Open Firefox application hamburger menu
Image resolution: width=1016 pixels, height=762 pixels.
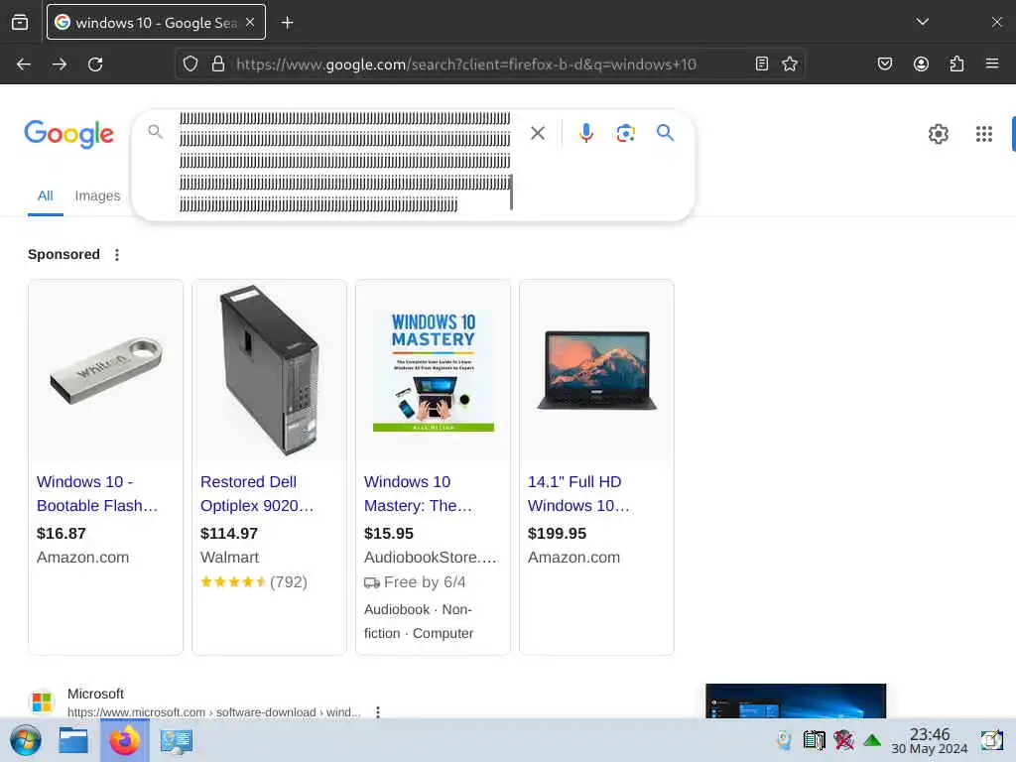coord(992,63)
